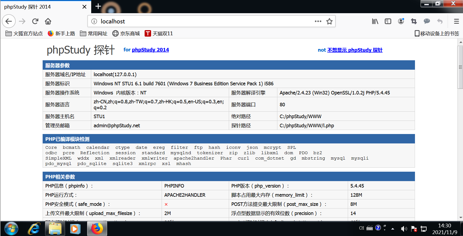Click the page scrollbar down arrow
Viewport: 463px width, 236px height.
460,218
